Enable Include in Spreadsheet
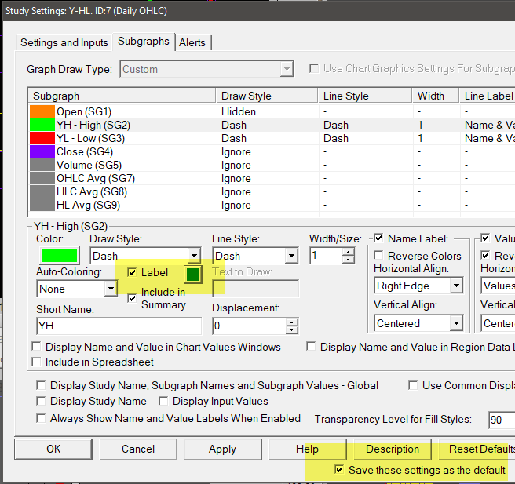 click(36, 362)
